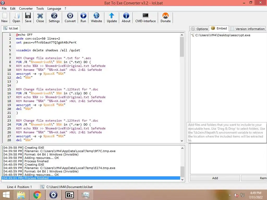Screen dimensions: 267x200
Task: Click mode con:cols=50 line
Action: point(38,39)
